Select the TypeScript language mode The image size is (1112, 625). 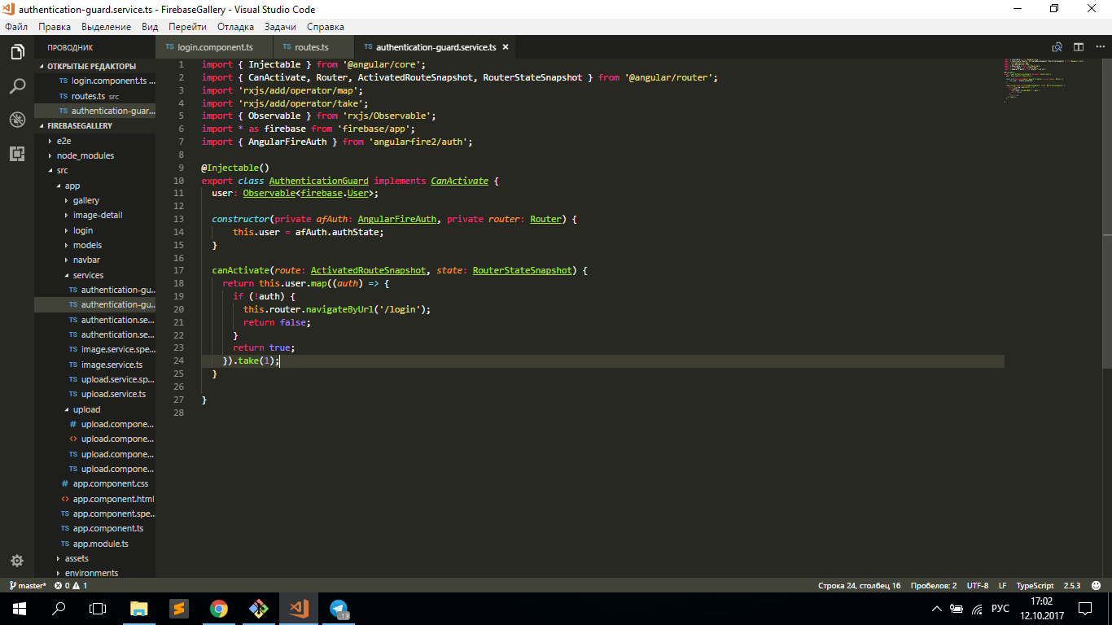1035,585
